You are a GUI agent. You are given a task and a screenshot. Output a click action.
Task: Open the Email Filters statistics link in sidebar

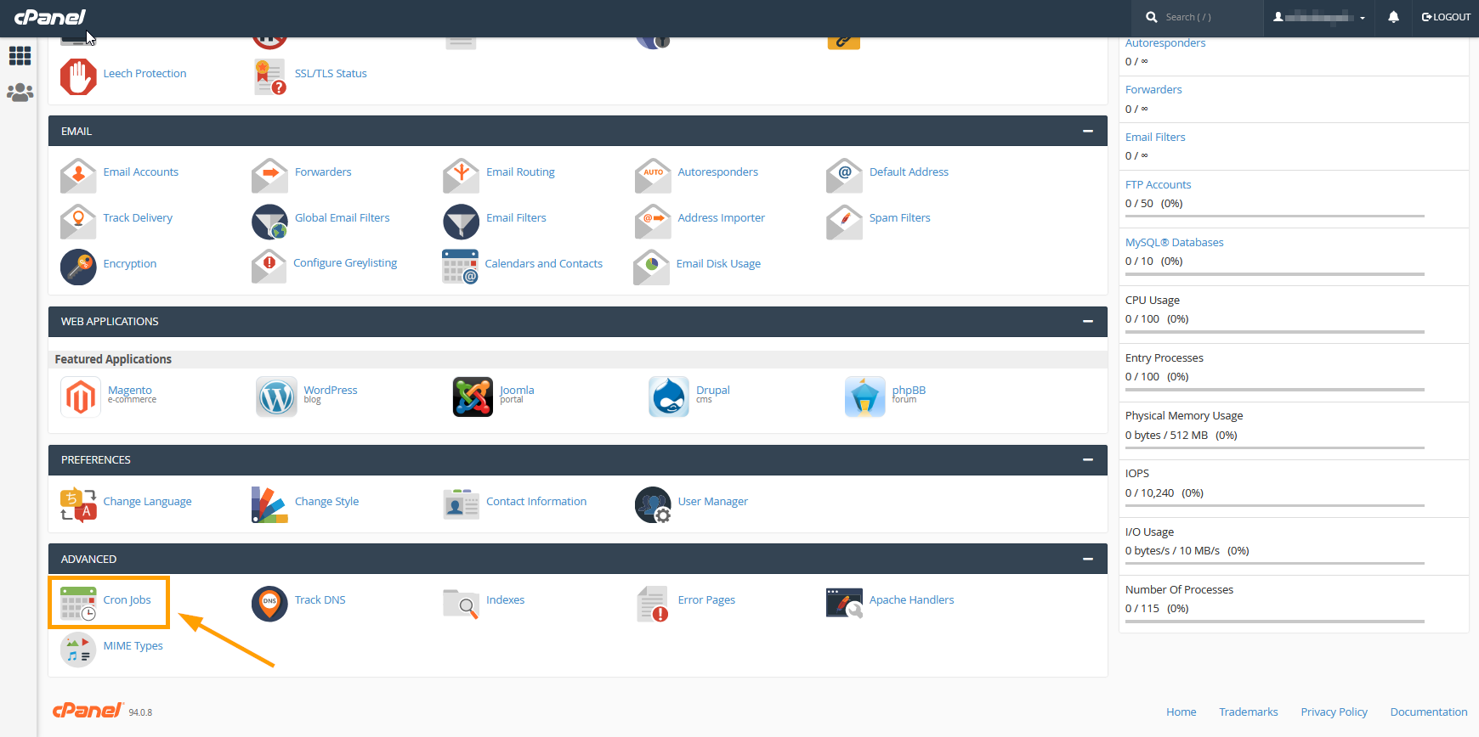pos(1155,137)
